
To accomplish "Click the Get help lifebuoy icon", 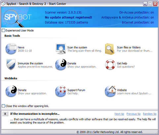I will 110,65.
